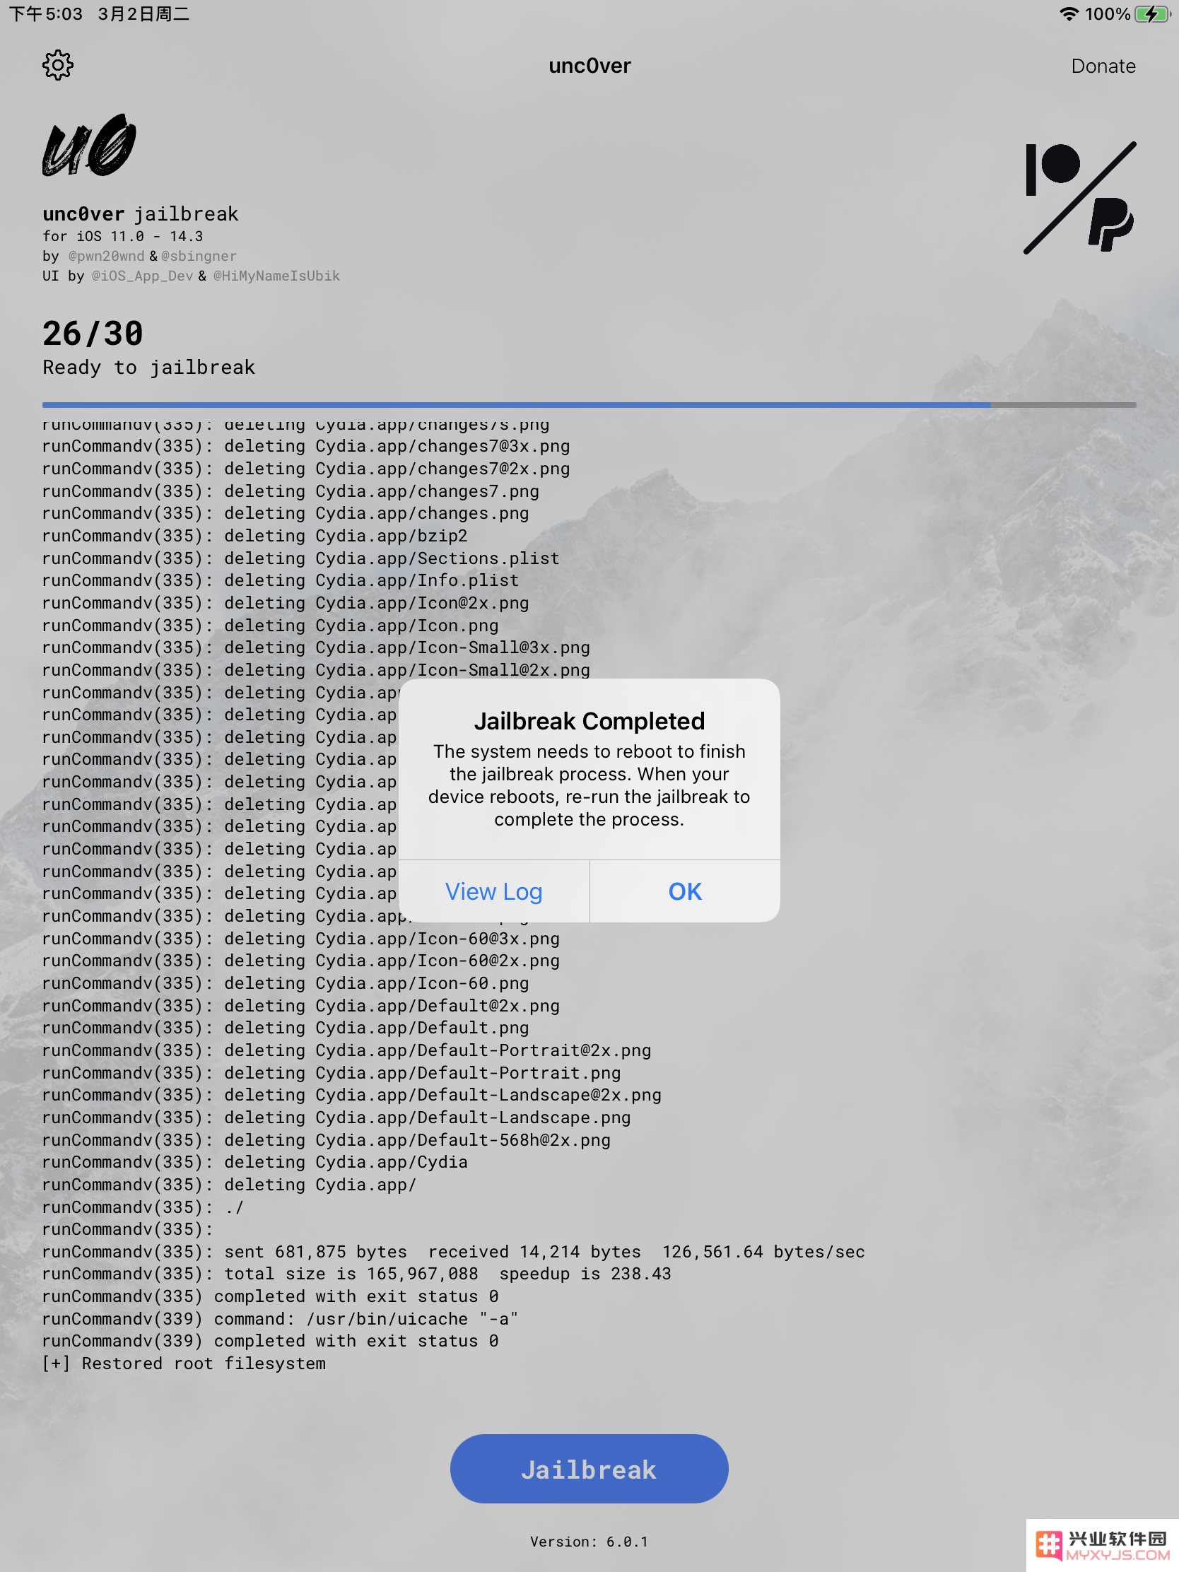Tap the log line 'sent 681,875 bytes'
This screenshot has height=1572, width=1179.
pyautogui.click(x=453, y=1252)
